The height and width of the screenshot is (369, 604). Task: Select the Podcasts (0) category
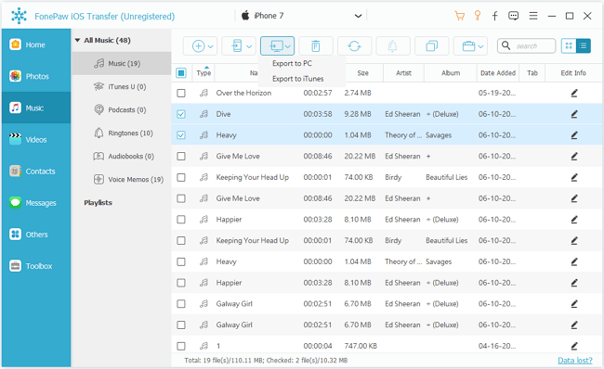[122, 109]
